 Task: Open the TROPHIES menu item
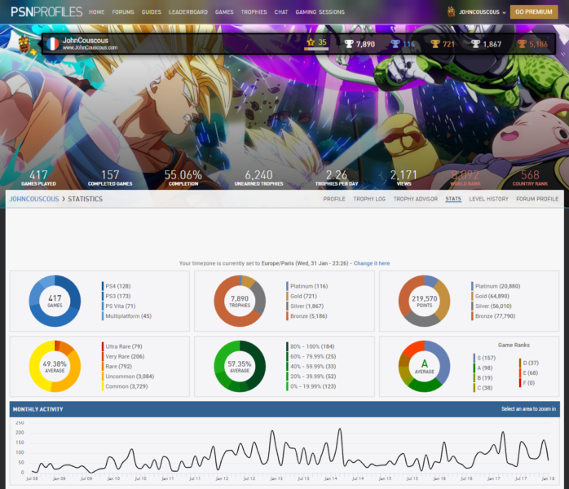tap(254, 12)
